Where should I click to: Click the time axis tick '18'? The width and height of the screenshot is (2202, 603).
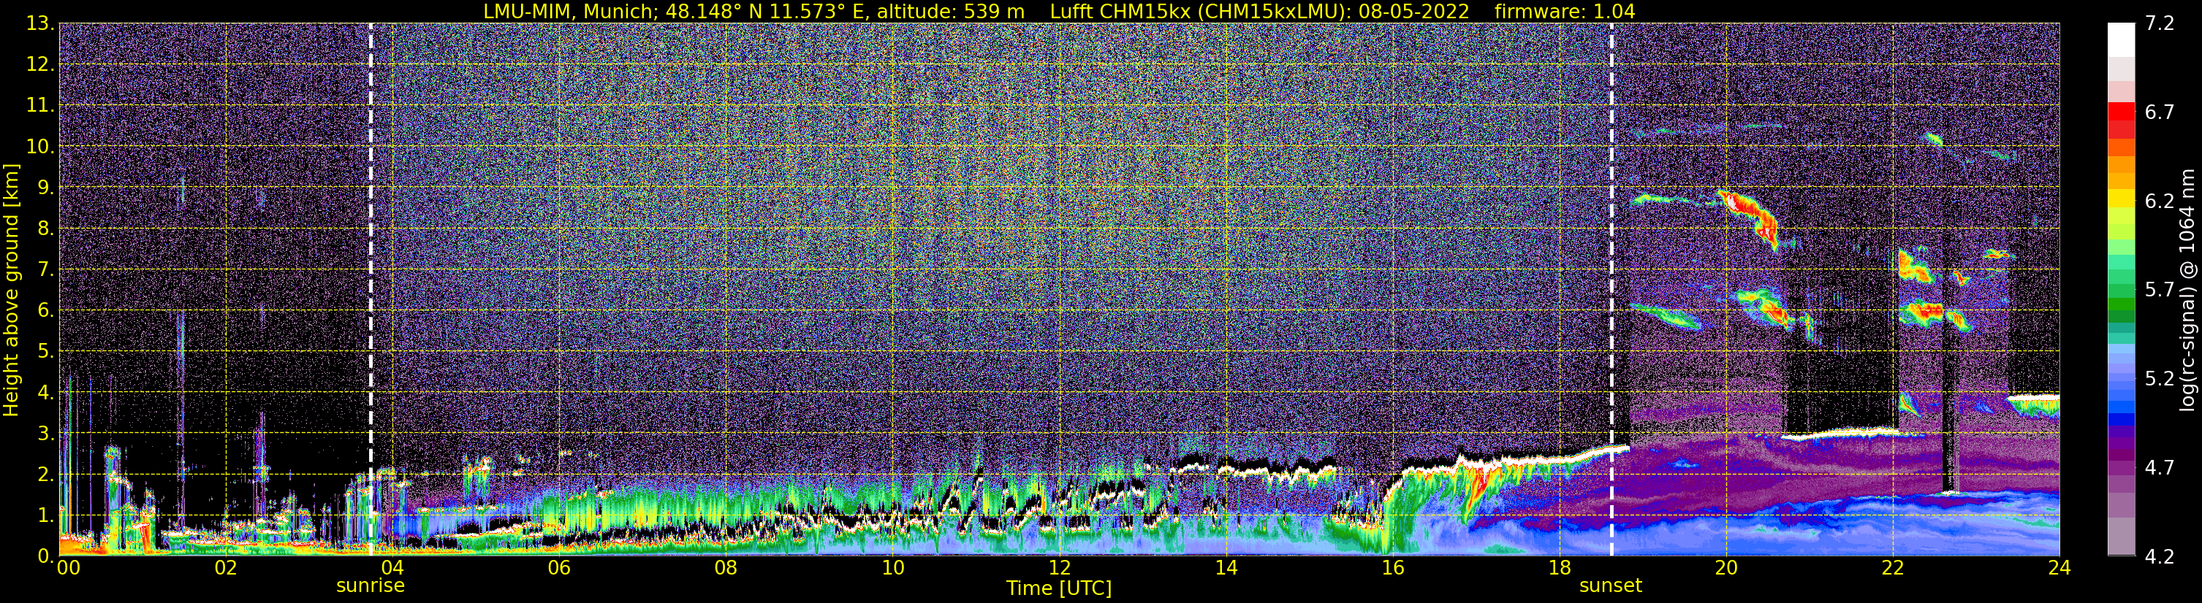coord(1559,568)
